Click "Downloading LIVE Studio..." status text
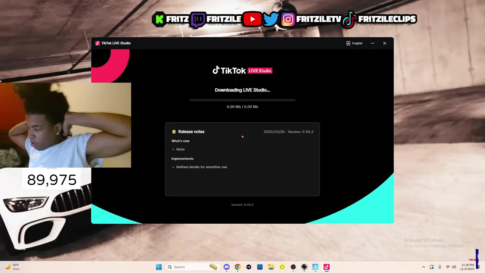The image size is (485, 273). pyautogui.click(x=242, y=90)
